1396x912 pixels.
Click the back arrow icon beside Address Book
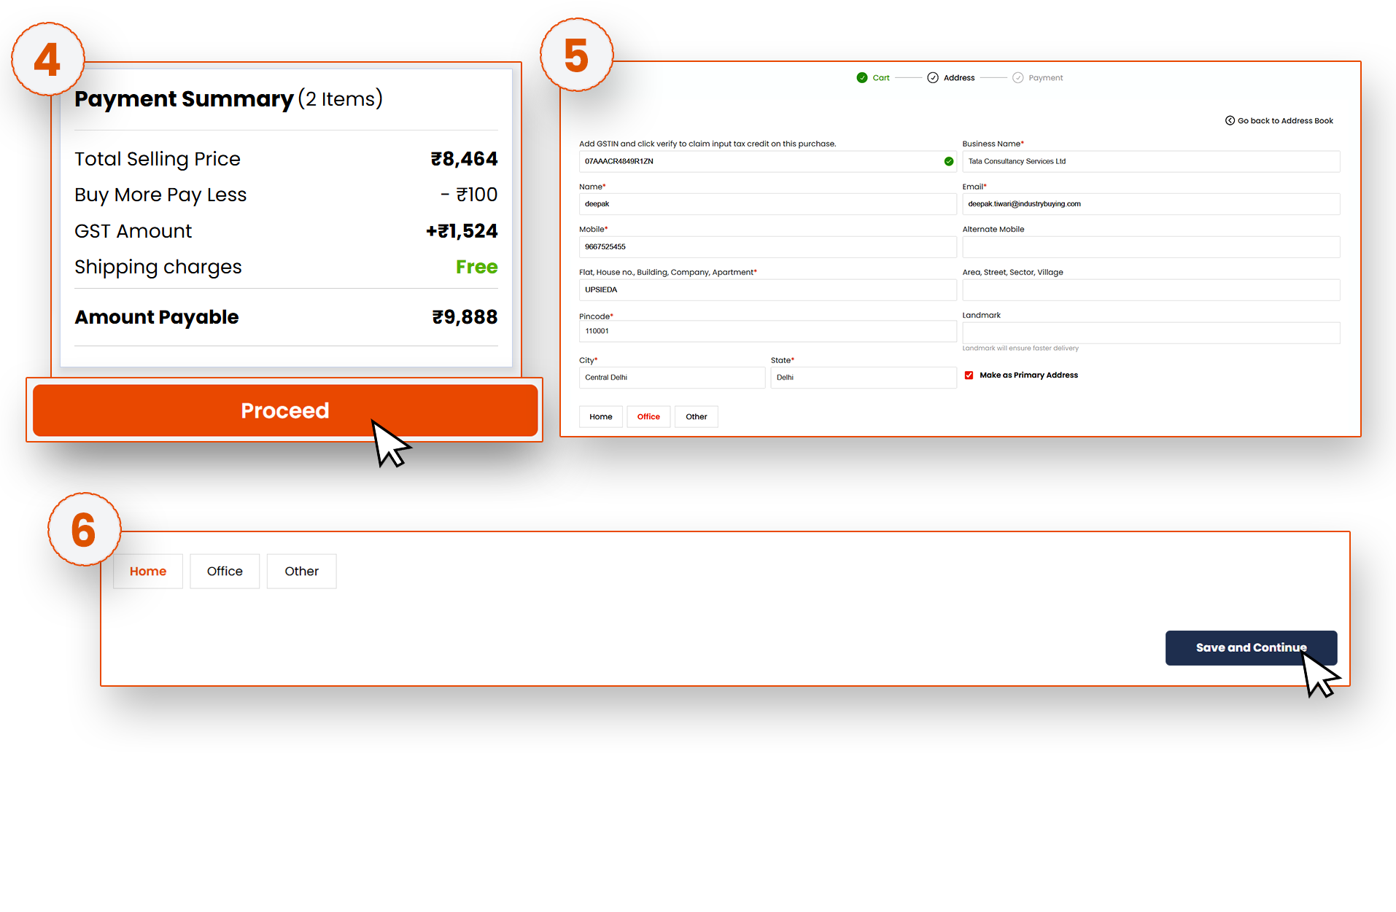point(1230,121)
